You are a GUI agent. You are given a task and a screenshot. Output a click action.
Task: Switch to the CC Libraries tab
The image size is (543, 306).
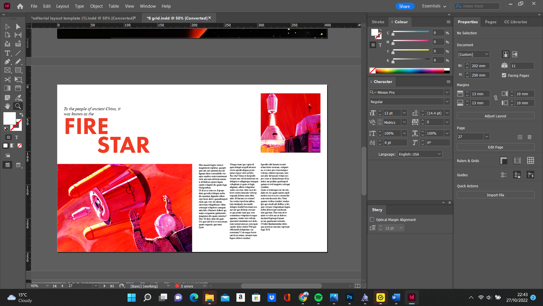tap(515, 22)
